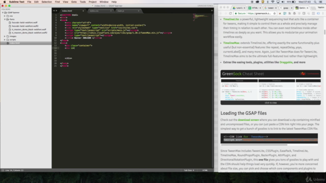Expand the css folder in sidebar

(x=5, y=16)
